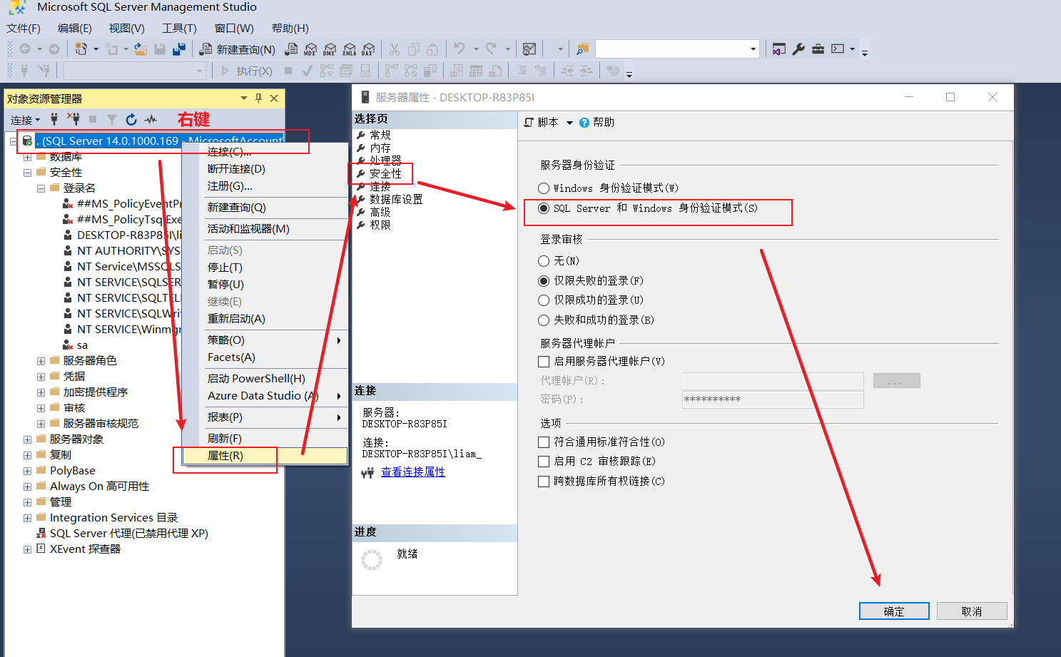Select 仅限失败的登录 radio button
This screenshot has height=657, width=1061.
click(544, 281)
